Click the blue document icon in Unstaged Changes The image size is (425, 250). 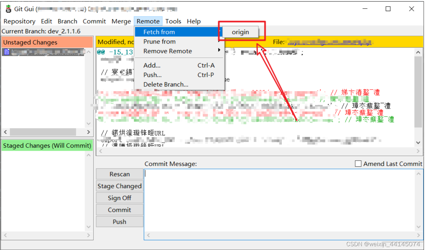pyautogui.click(x=6, y=52)
